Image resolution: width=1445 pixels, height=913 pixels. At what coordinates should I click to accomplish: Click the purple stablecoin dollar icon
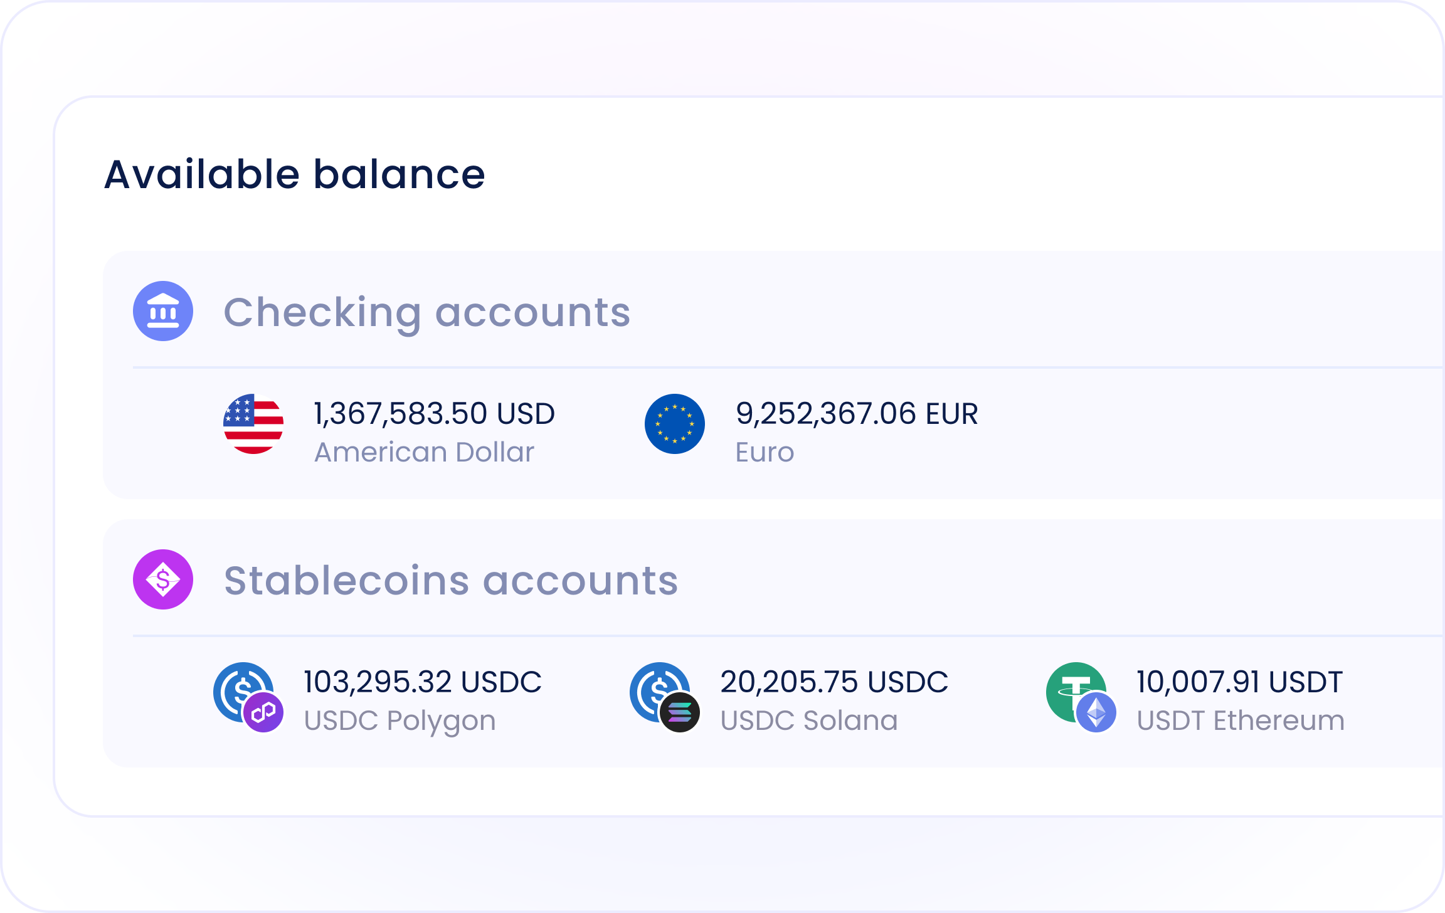pos(163,579)
